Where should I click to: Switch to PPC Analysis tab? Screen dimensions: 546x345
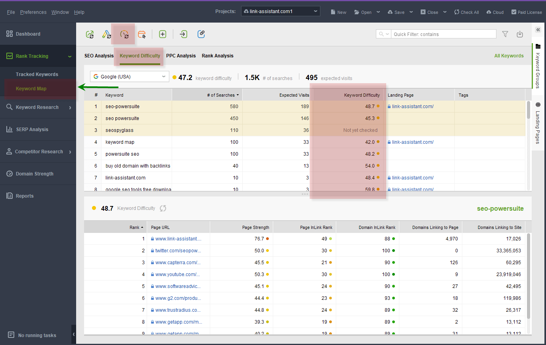(x=181, y=56)
